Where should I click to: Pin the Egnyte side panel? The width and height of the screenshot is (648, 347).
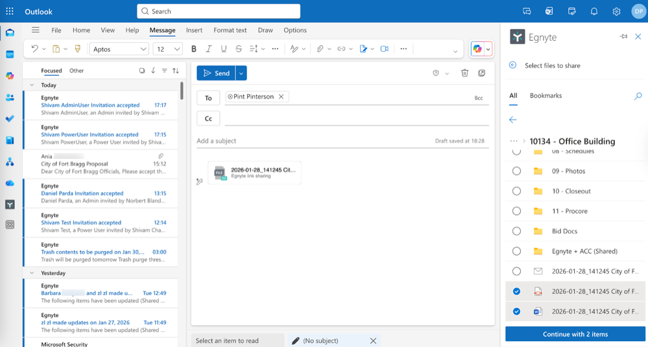click(x=623, y=37)
